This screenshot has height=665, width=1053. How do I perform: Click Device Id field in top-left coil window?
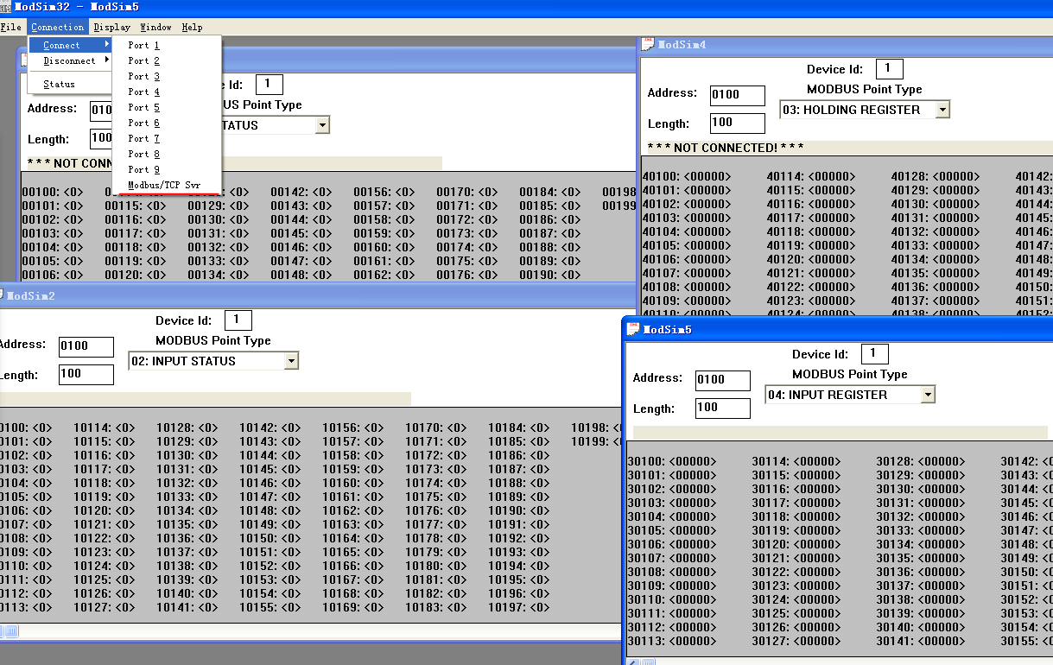pyautogui.click(x=269, y=85)
